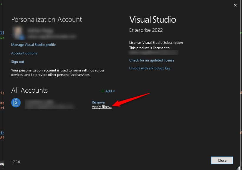Open Manage Visual Studio profile link
Image resolution: width=242 pixels, height=170 pixels.
click(x=33, y=45)
